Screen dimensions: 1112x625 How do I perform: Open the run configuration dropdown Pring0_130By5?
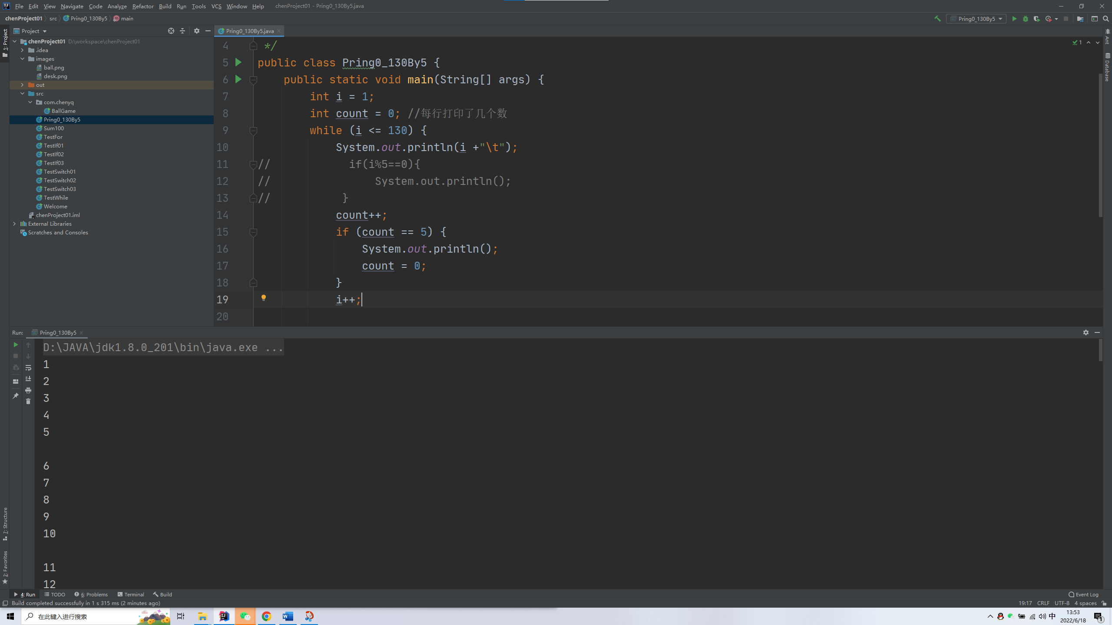click(x=976, y=19)
